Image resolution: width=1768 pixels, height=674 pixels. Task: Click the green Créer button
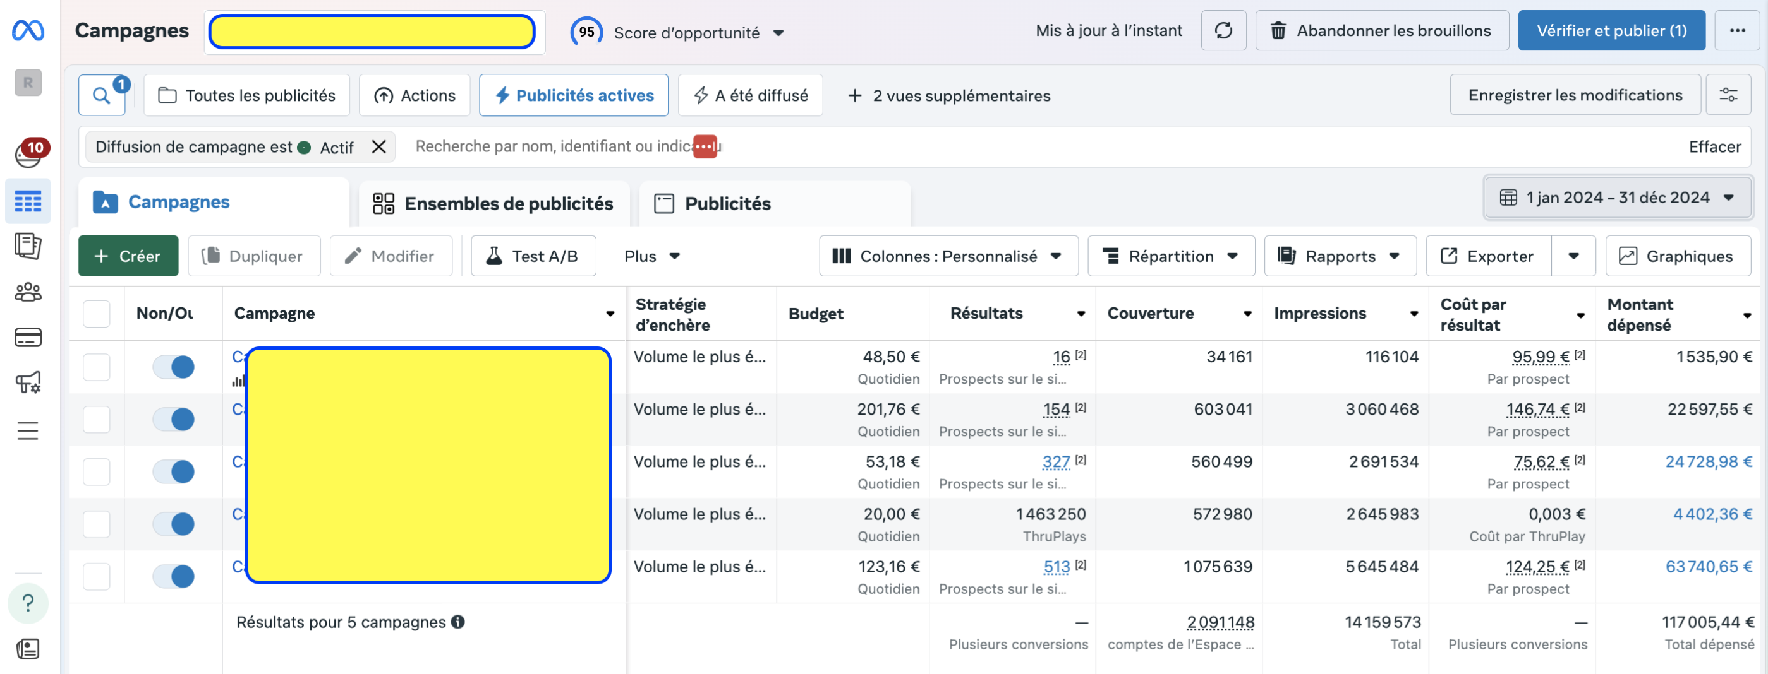(128, 256)
